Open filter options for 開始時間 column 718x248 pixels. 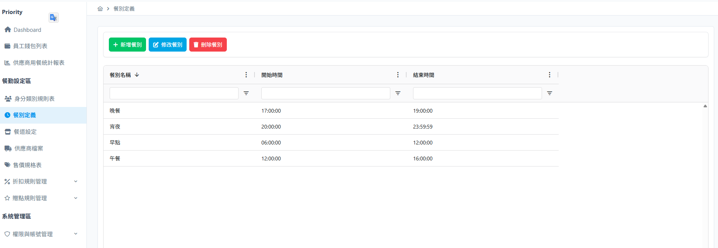[398, 93]
